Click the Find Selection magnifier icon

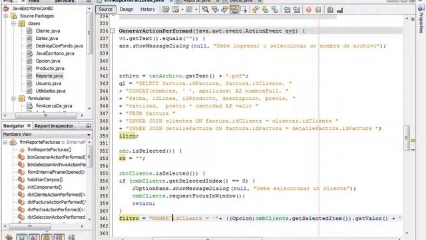pos(206,10)
